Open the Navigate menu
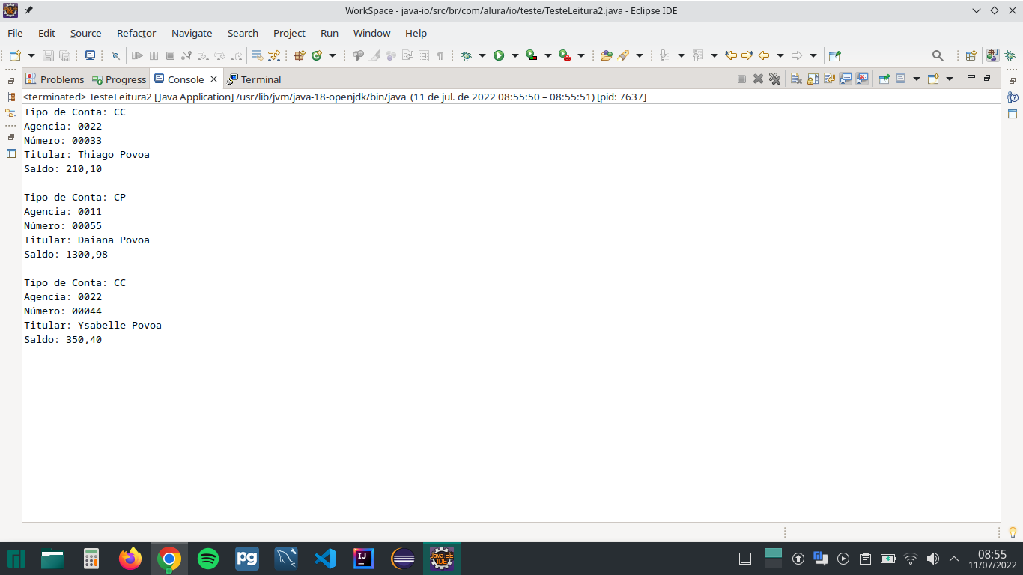Screen dimensions: 1023x575 (192, 33)
